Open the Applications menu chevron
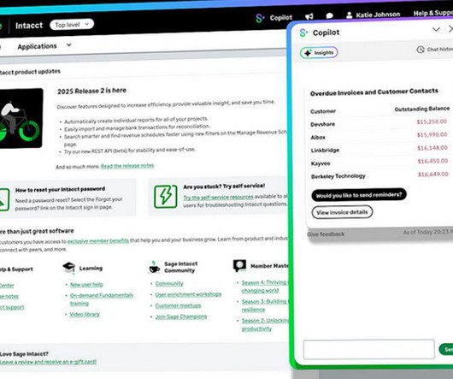The image size is (453, 379). point(68,44)
